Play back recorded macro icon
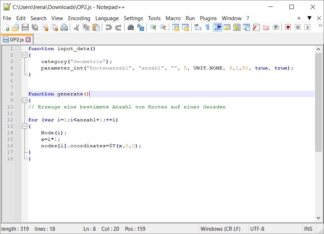Screen dimensions: 324x234 tap(307, 27)
